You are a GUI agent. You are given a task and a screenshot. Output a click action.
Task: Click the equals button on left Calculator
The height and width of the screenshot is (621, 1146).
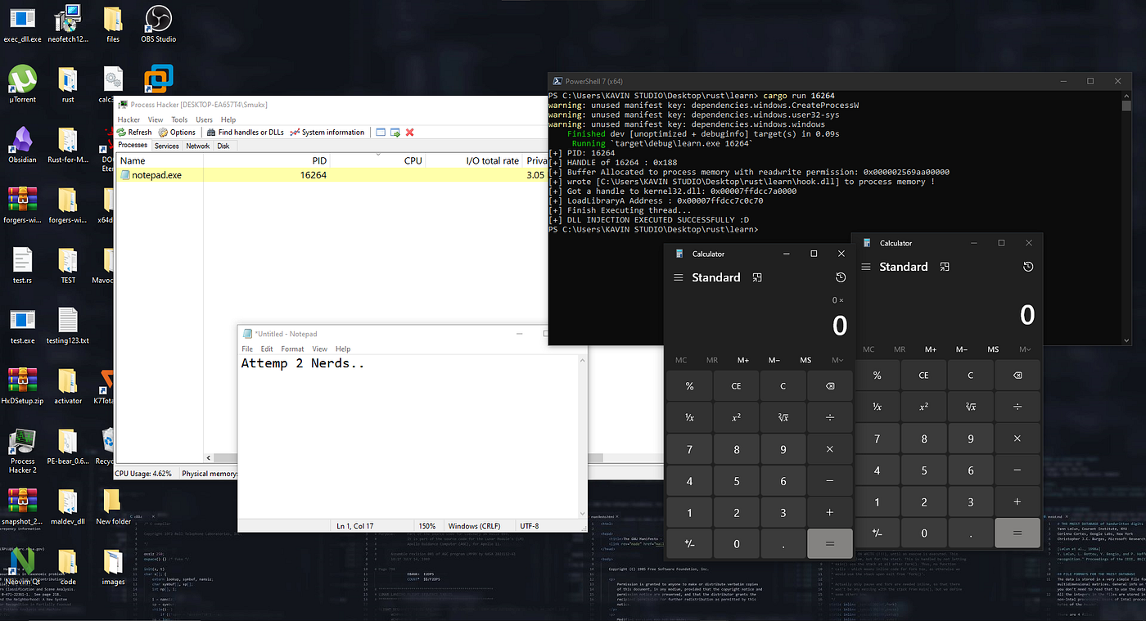tap(829, 544)
